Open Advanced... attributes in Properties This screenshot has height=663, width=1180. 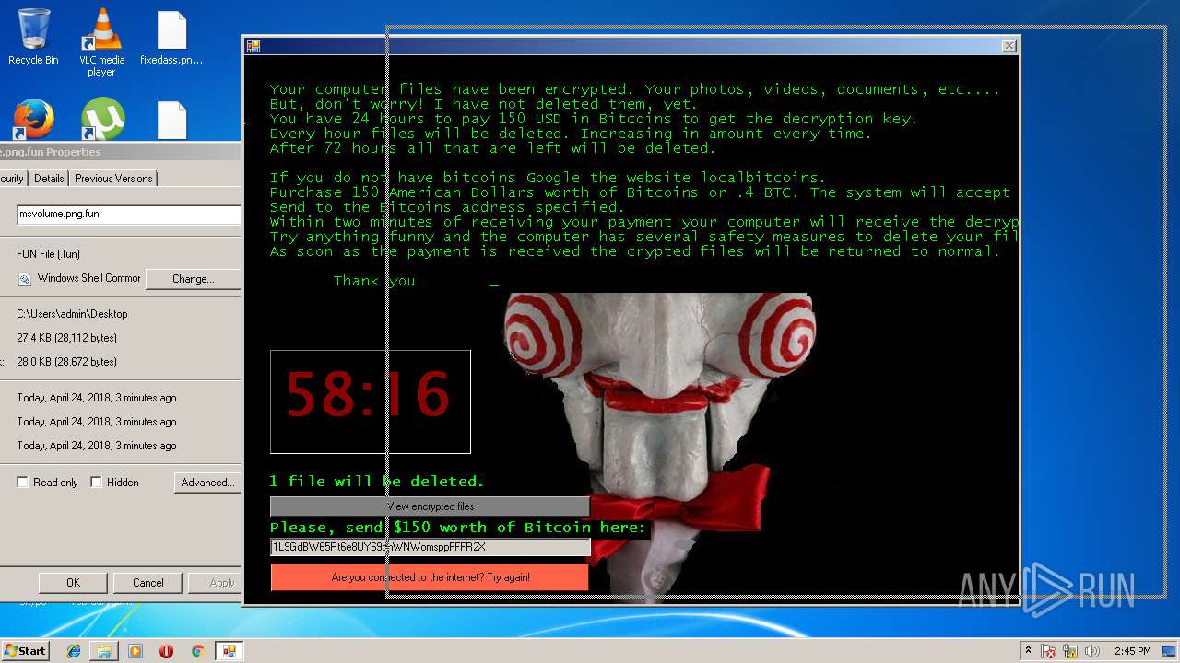click(x=207, y=483)
